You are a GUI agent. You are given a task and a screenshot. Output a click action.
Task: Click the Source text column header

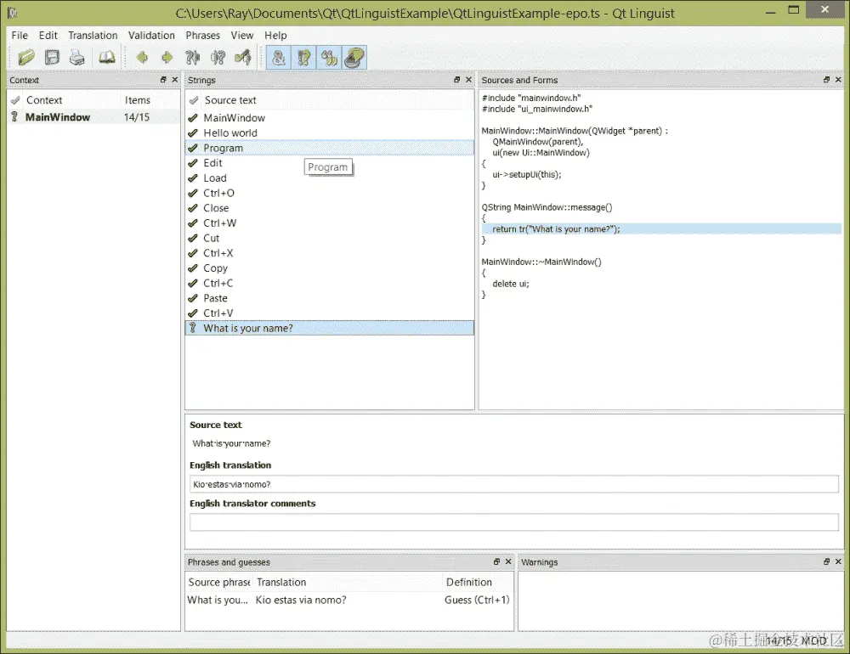tap(230, 100)
